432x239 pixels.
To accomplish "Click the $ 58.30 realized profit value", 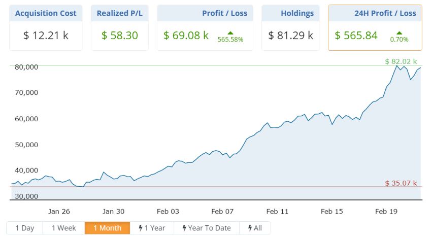I will [x=120, y=36].
